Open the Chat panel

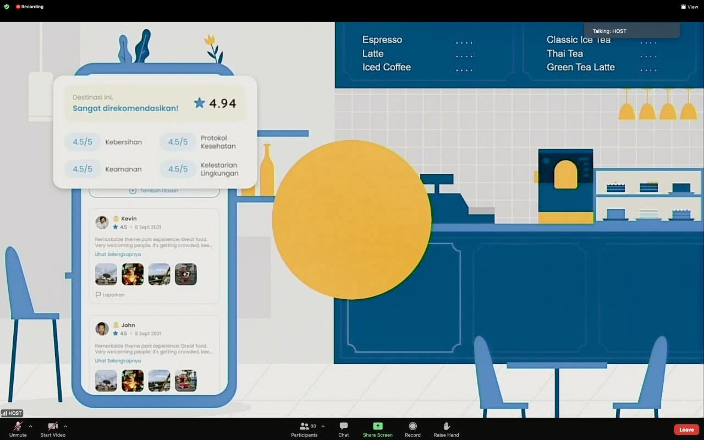point(343,429)
